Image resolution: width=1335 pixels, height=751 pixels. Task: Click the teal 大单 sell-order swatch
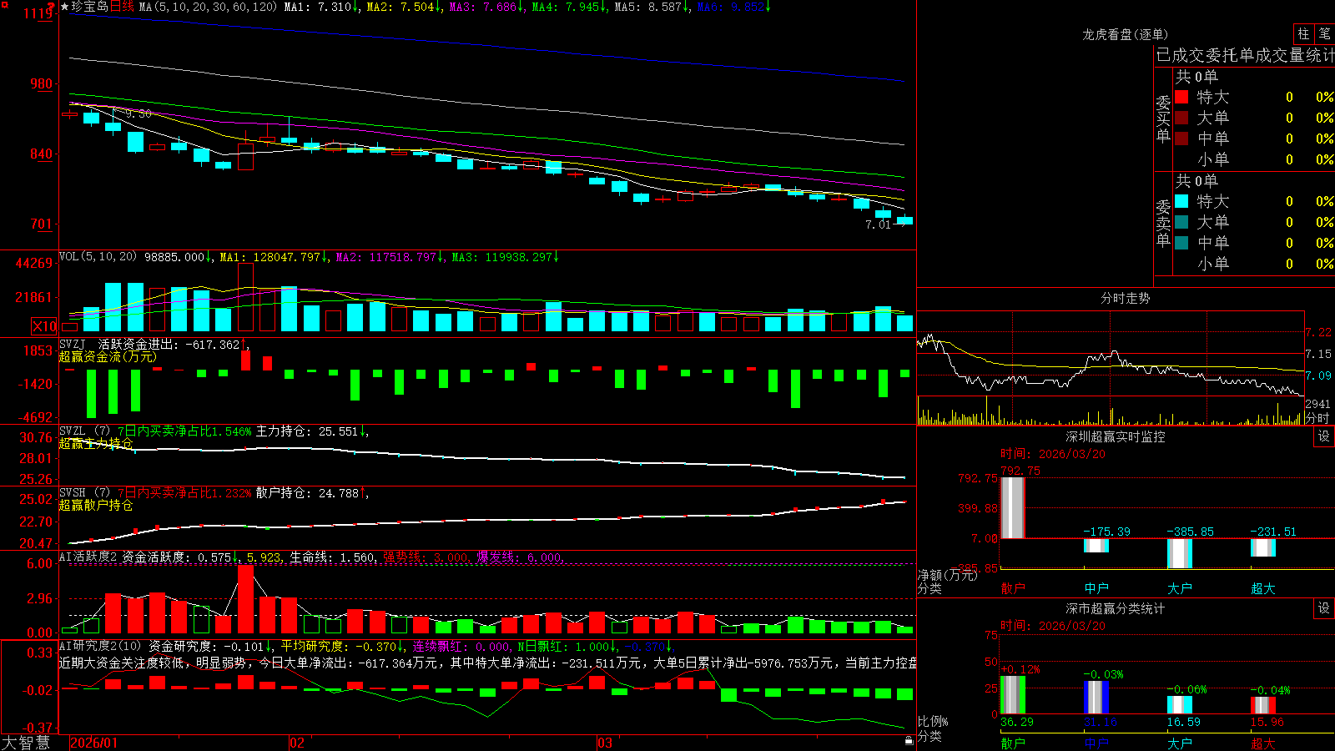[x=1181, y=222]
